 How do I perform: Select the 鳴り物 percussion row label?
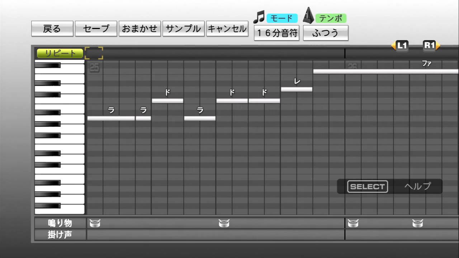[60, 223]
